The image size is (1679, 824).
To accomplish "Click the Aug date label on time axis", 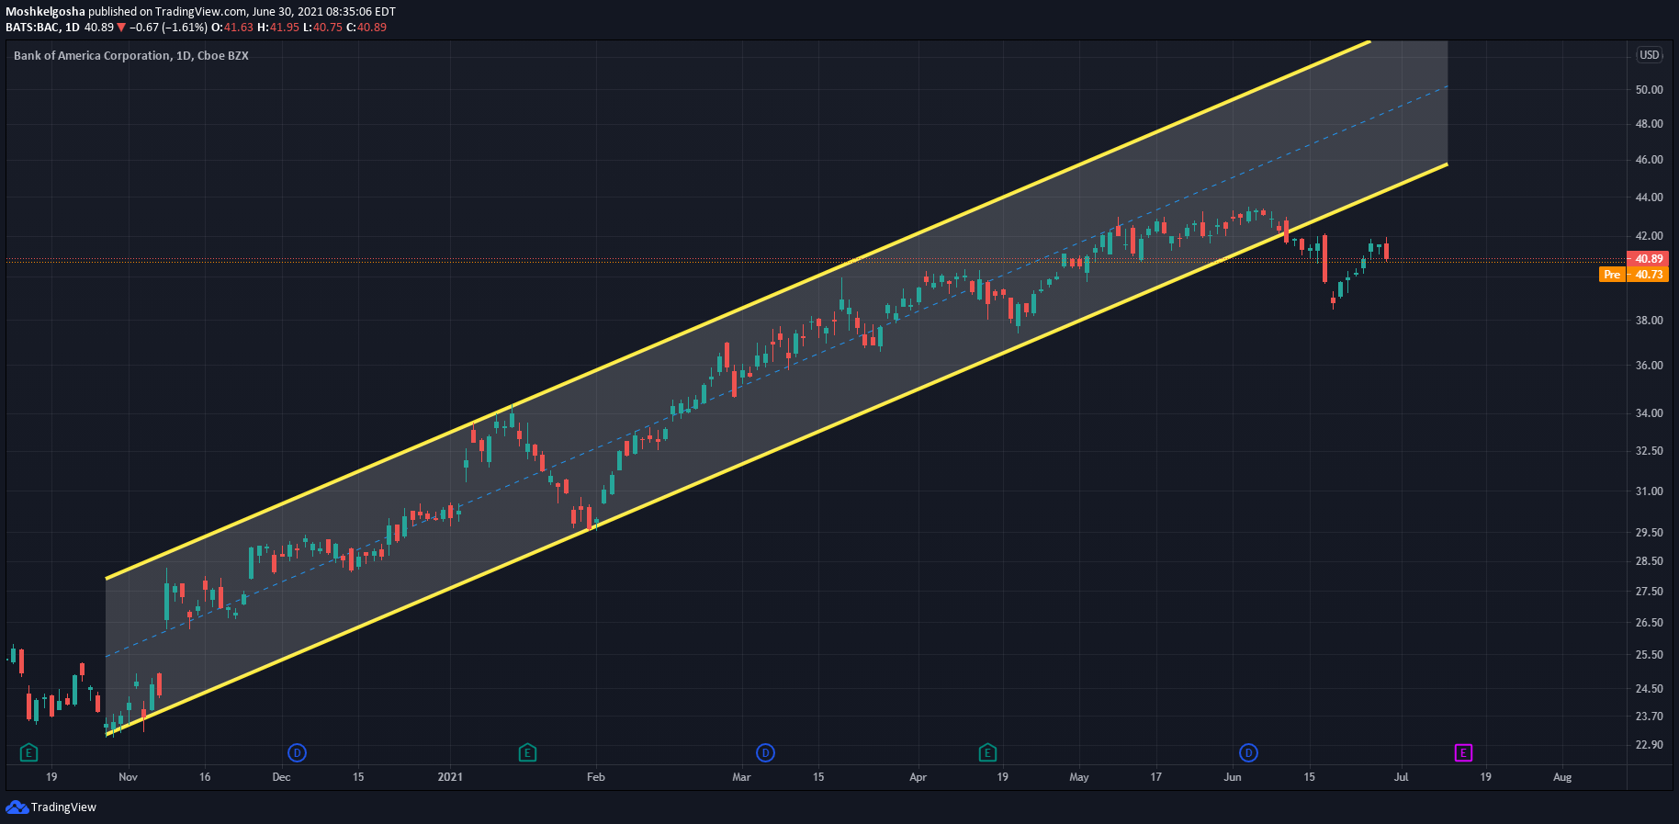I will 1562,777.
